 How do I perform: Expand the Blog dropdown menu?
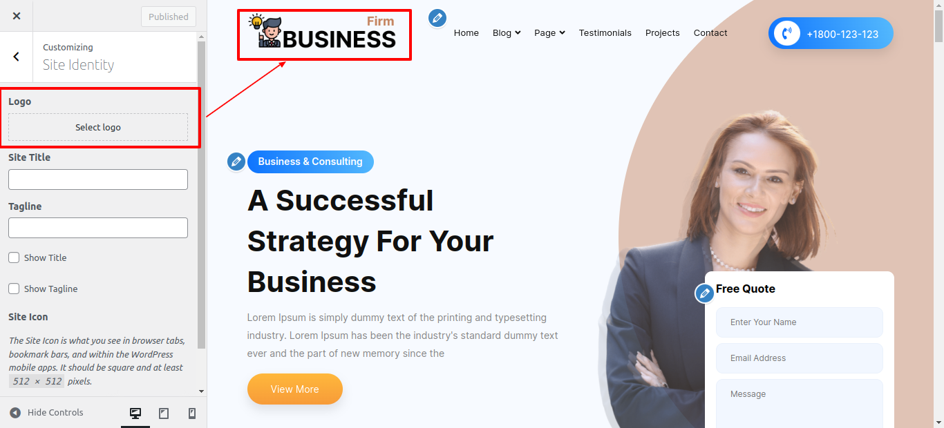(507, 33)
